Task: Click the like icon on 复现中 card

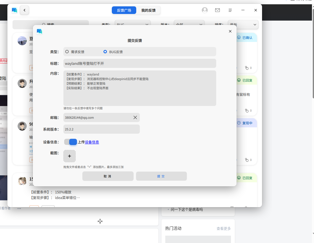Action: (247, 160)
